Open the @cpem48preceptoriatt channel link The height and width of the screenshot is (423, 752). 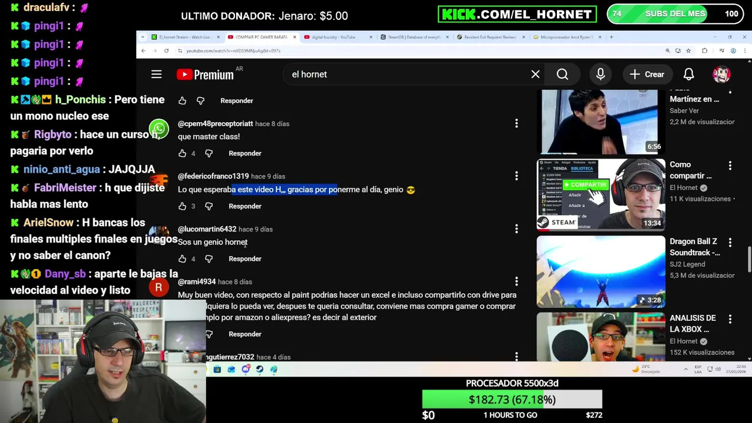click(215, 123)
